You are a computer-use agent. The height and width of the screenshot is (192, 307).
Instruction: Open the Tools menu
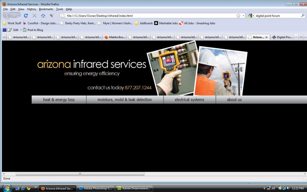(59, 9)
